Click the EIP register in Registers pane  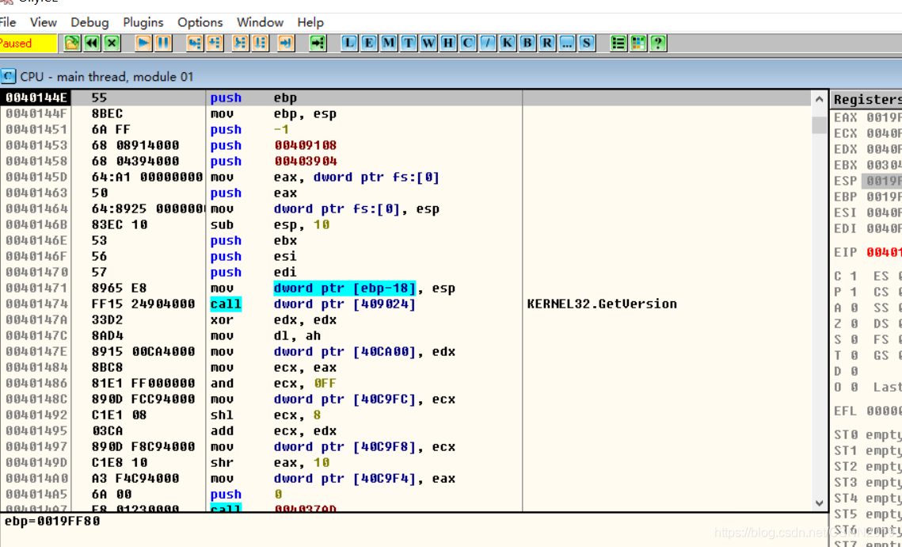point(868,252)
